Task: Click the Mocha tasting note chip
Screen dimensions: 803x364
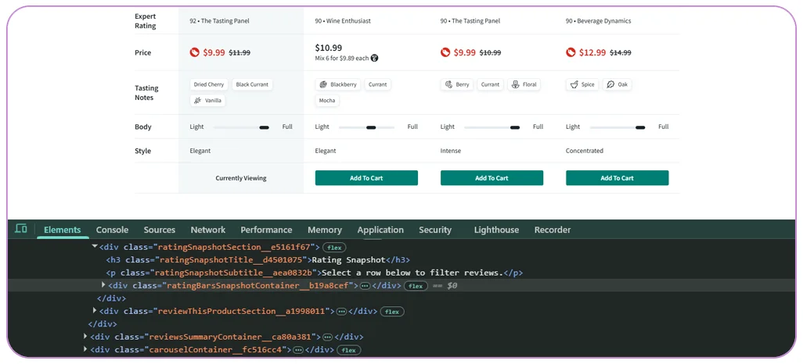Action: [327, 101]
